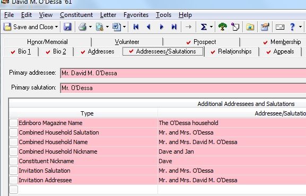Open the Tools menu
The image size is (306, 196).
pos(163,15)
